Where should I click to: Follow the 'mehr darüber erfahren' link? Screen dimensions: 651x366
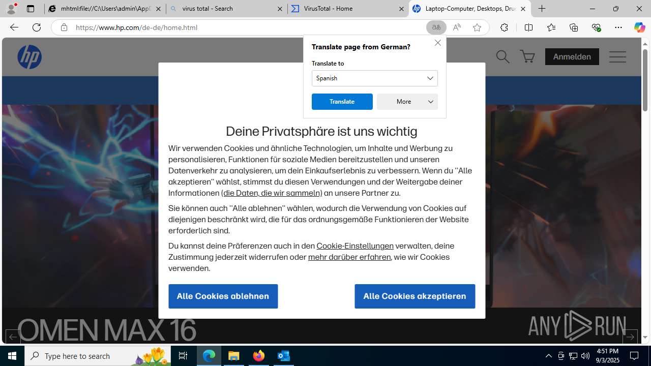point(349,257)
